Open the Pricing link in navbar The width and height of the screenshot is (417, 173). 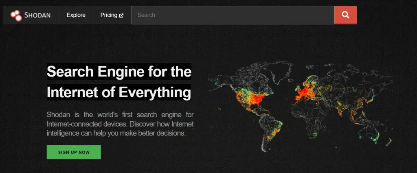pos(112,15)
